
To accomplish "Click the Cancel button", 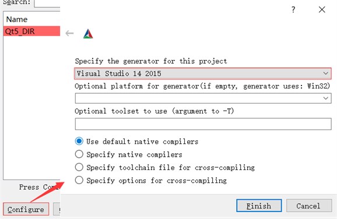I will point(309,206).
